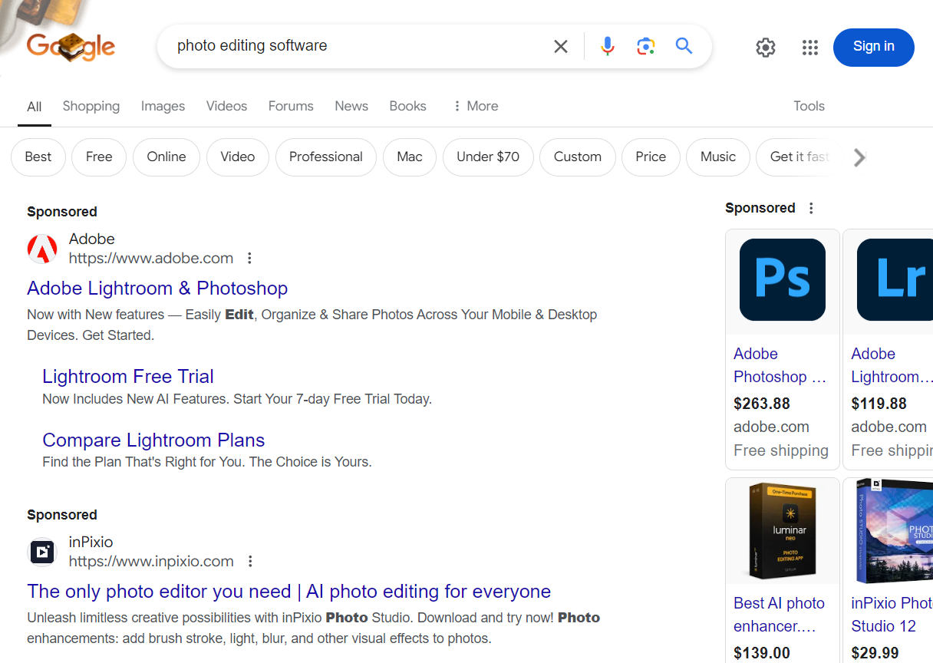
Task: Apply the Mac filter chip
Action: tap(410, 157)
